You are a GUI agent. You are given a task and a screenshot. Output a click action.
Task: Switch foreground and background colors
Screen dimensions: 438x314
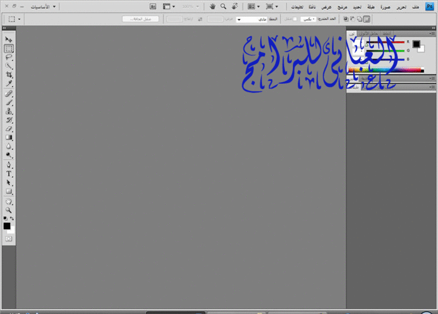point(12,218)
